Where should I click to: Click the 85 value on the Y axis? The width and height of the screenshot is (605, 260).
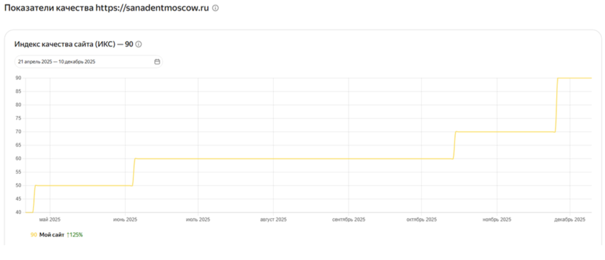(18, 92)
